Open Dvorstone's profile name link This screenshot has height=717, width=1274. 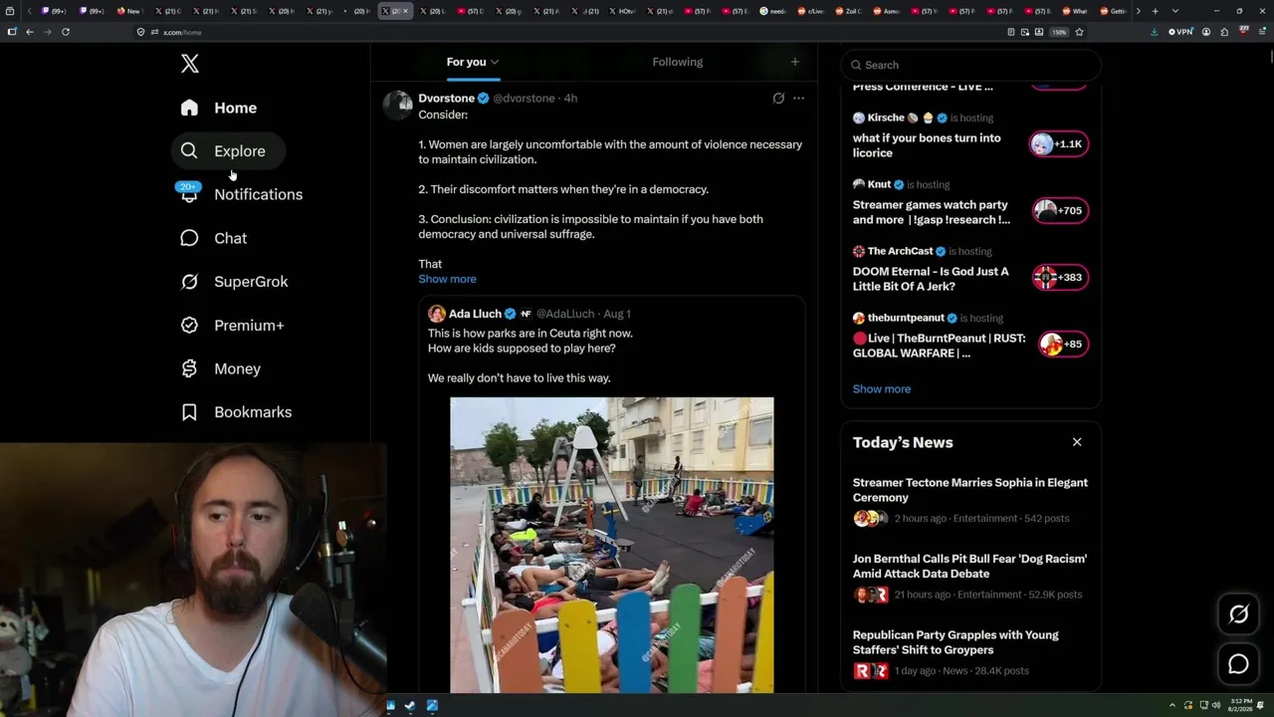click(x=447, y=99)
